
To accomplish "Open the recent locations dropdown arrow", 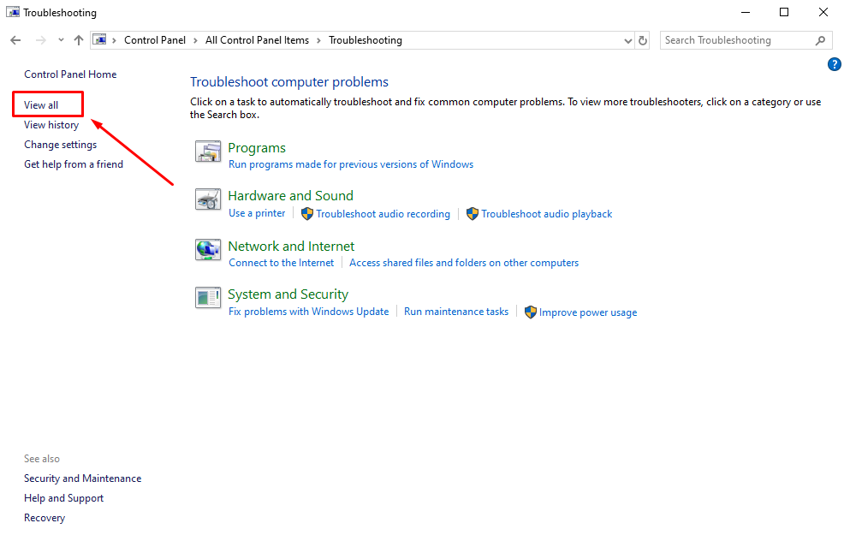I will pos(61,40).
